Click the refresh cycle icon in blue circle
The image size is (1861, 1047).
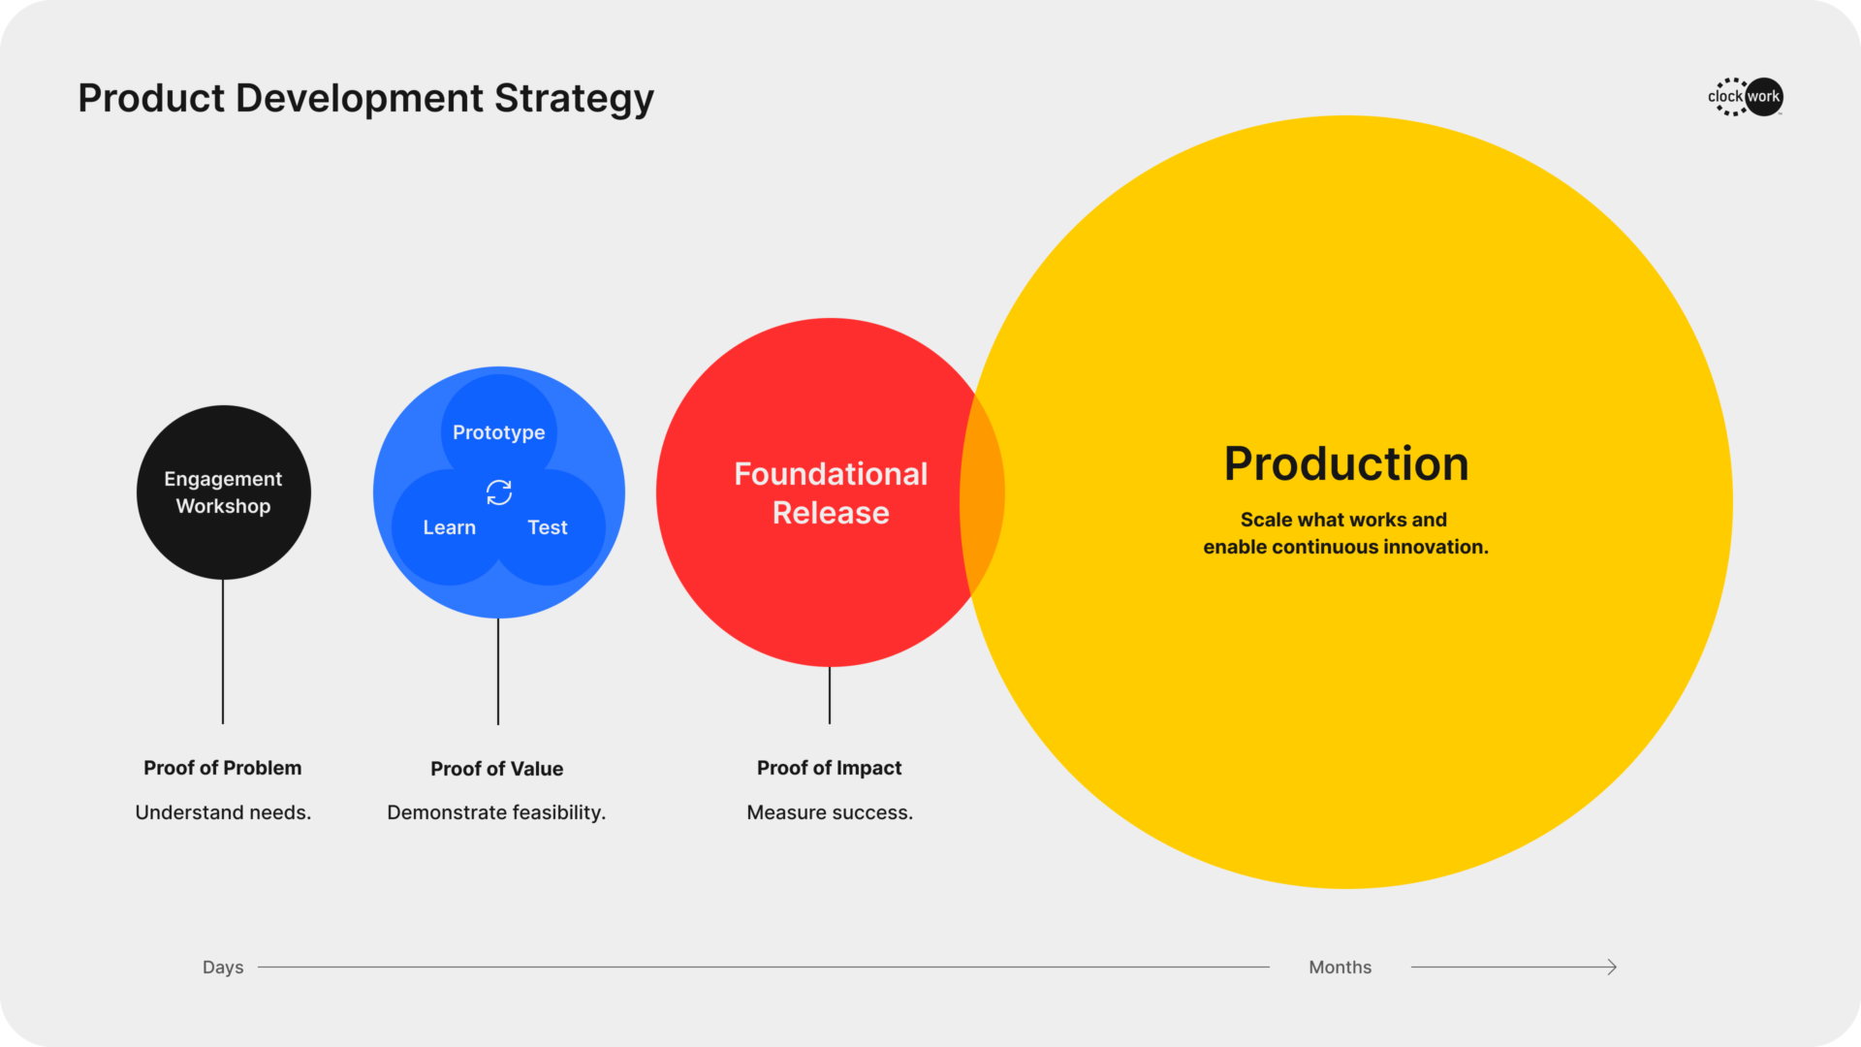(x=499, y=492)
